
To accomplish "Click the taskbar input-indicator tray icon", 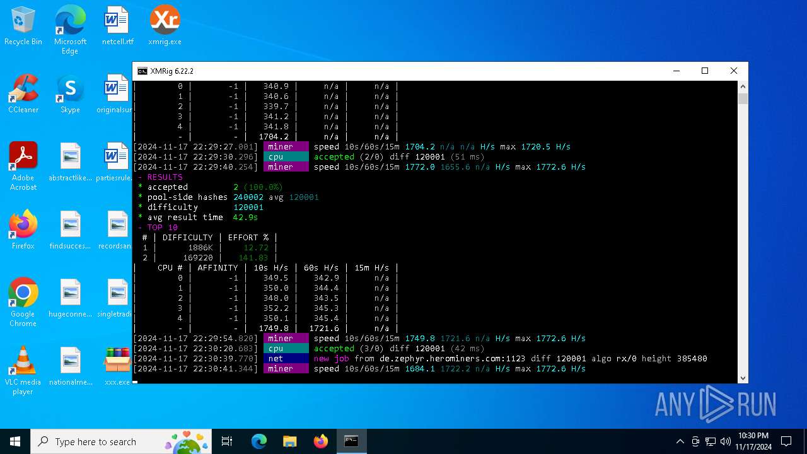I will pyautogui.click(x=695, y=441).
